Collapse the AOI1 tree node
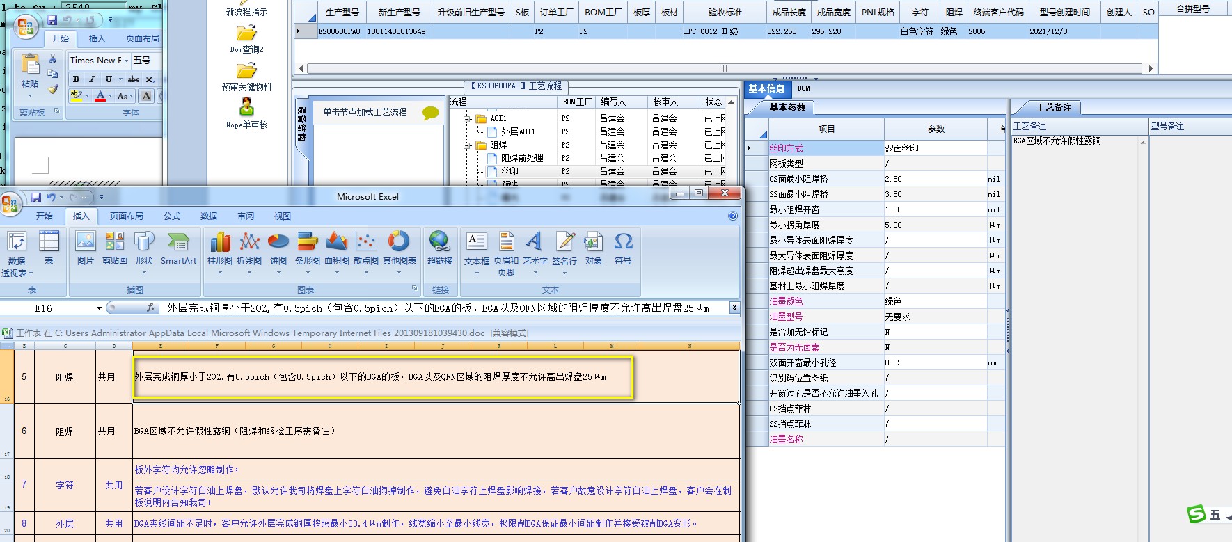Screen dimensions: 1232x542 click(468, 119)
